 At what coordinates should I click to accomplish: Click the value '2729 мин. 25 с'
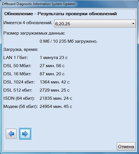55,90
